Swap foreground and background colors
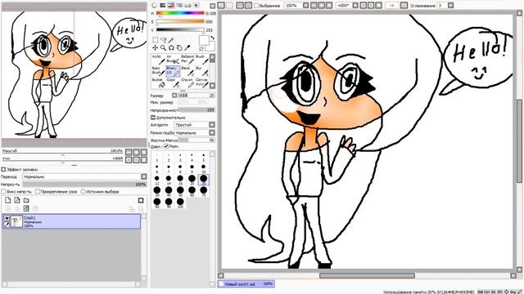 212,38
